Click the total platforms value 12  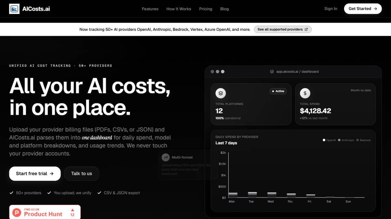tap(219, 111)
